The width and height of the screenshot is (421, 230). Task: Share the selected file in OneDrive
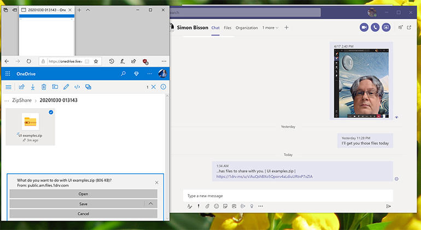point(22,87)
